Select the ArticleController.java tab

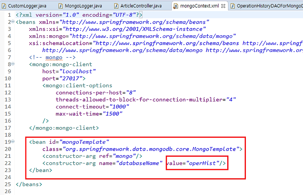[x=138, y=6]
